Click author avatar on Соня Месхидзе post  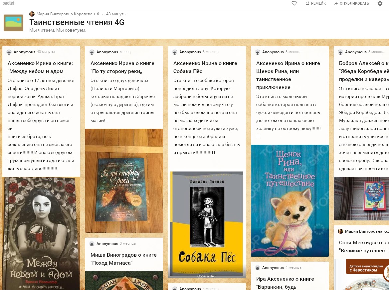[340, 231]
